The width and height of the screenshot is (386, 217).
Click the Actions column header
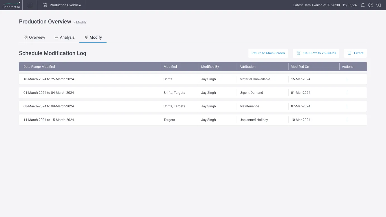point(348,67)
